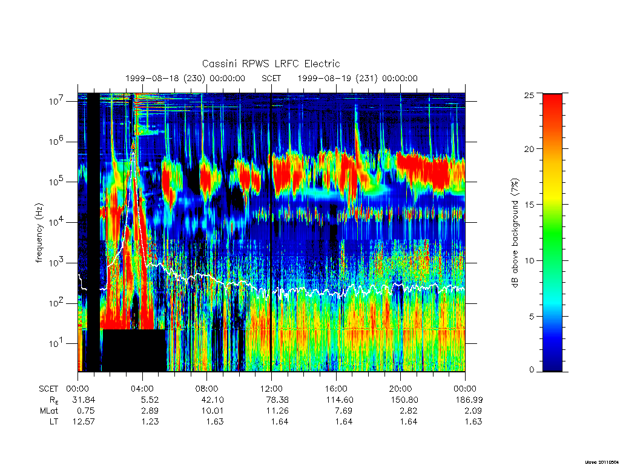Click the frequency tick label 10^4
Viewport: 620px width, 465px height.
pyautogui.click(x=57, y=222)
